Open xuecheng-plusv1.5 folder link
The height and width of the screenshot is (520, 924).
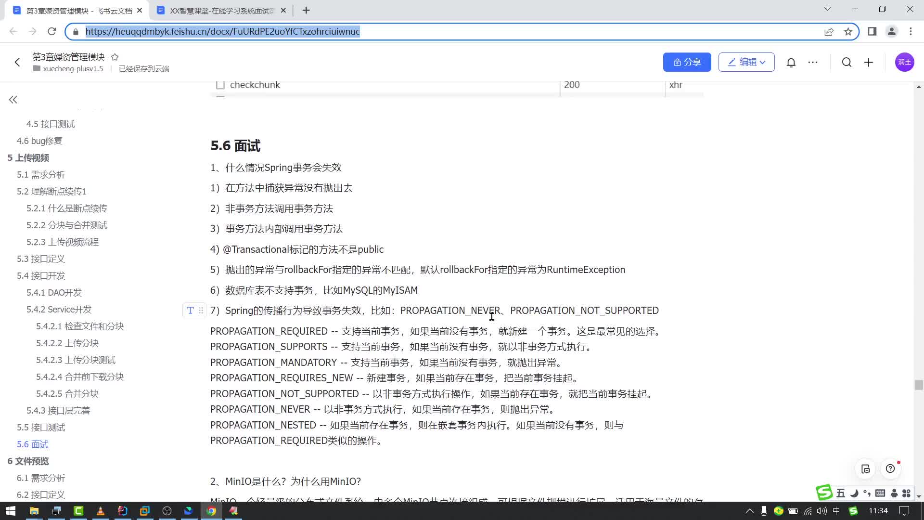point(68,69)
